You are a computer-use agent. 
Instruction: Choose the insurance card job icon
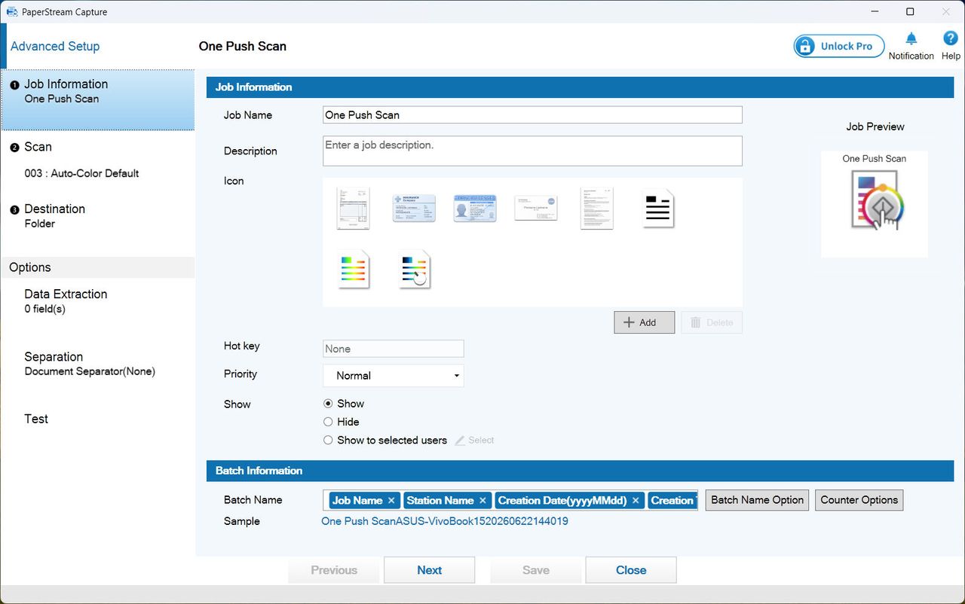[x=414, y=209]
